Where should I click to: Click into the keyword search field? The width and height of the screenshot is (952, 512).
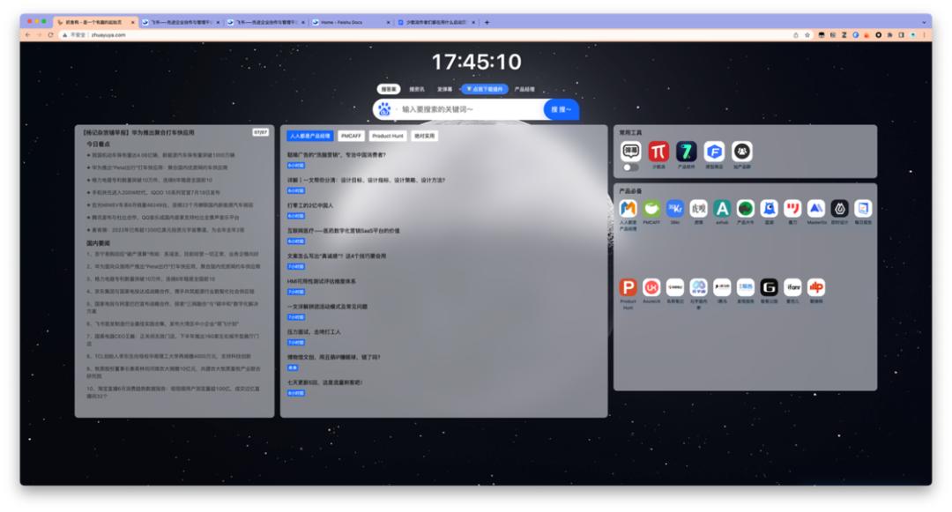pyautogui.click(x=467, y=109)
